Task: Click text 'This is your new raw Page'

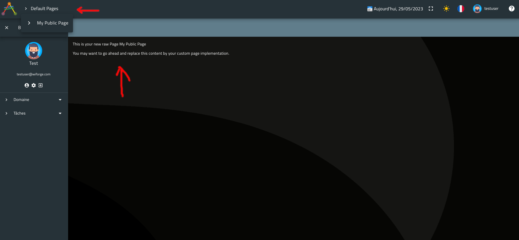Action: 95,44
